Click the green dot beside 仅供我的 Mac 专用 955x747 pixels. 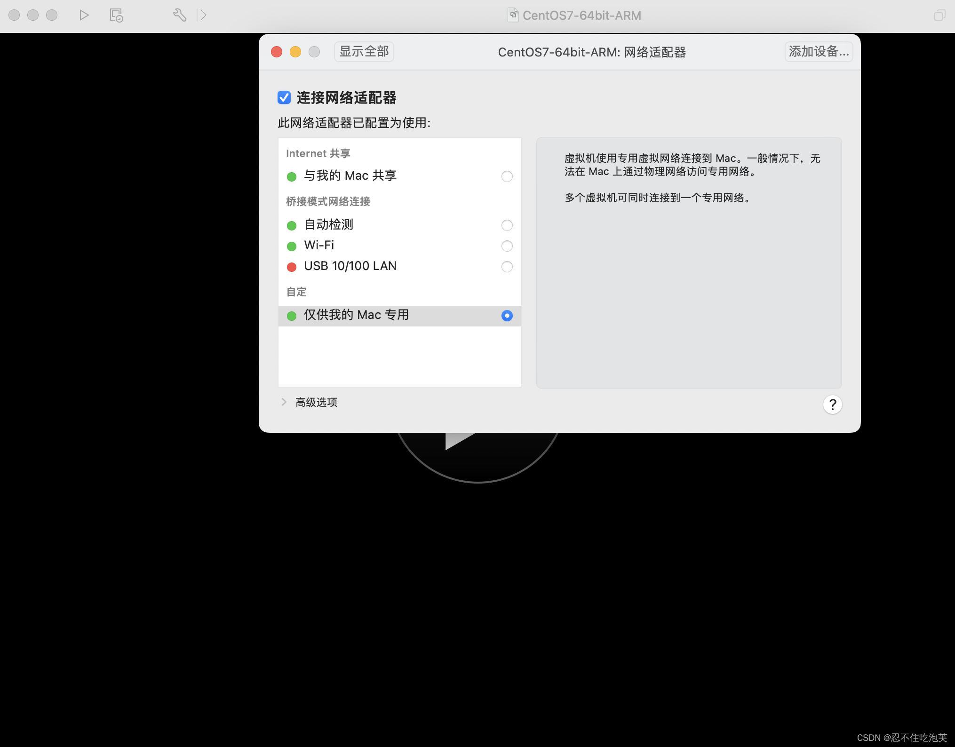click(292, 316)
